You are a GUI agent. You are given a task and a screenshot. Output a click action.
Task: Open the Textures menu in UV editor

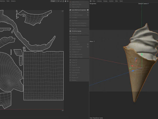pyautogui.click(x=13, y=1)
